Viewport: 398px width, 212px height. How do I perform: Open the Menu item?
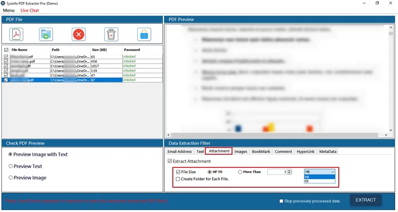[x=9, y=10]
